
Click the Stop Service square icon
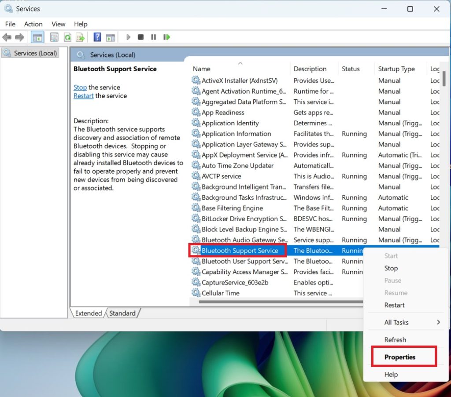140,37
